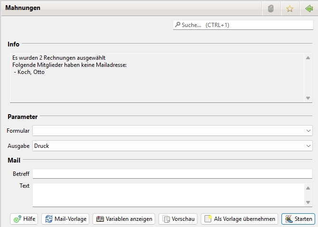Click into the mail Text area

[168, 195]
